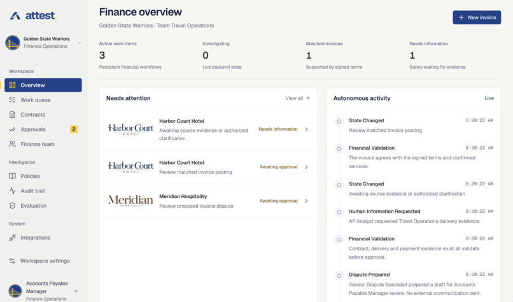Click the Live indicator in Autonomous activity

coord(489,98)
